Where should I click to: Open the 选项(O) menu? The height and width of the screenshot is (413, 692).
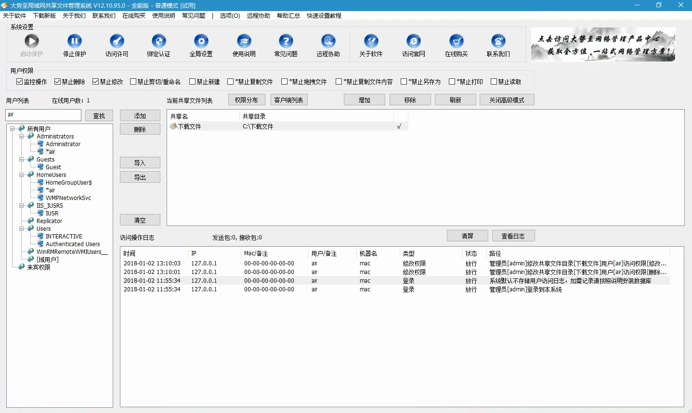[230, 16]
